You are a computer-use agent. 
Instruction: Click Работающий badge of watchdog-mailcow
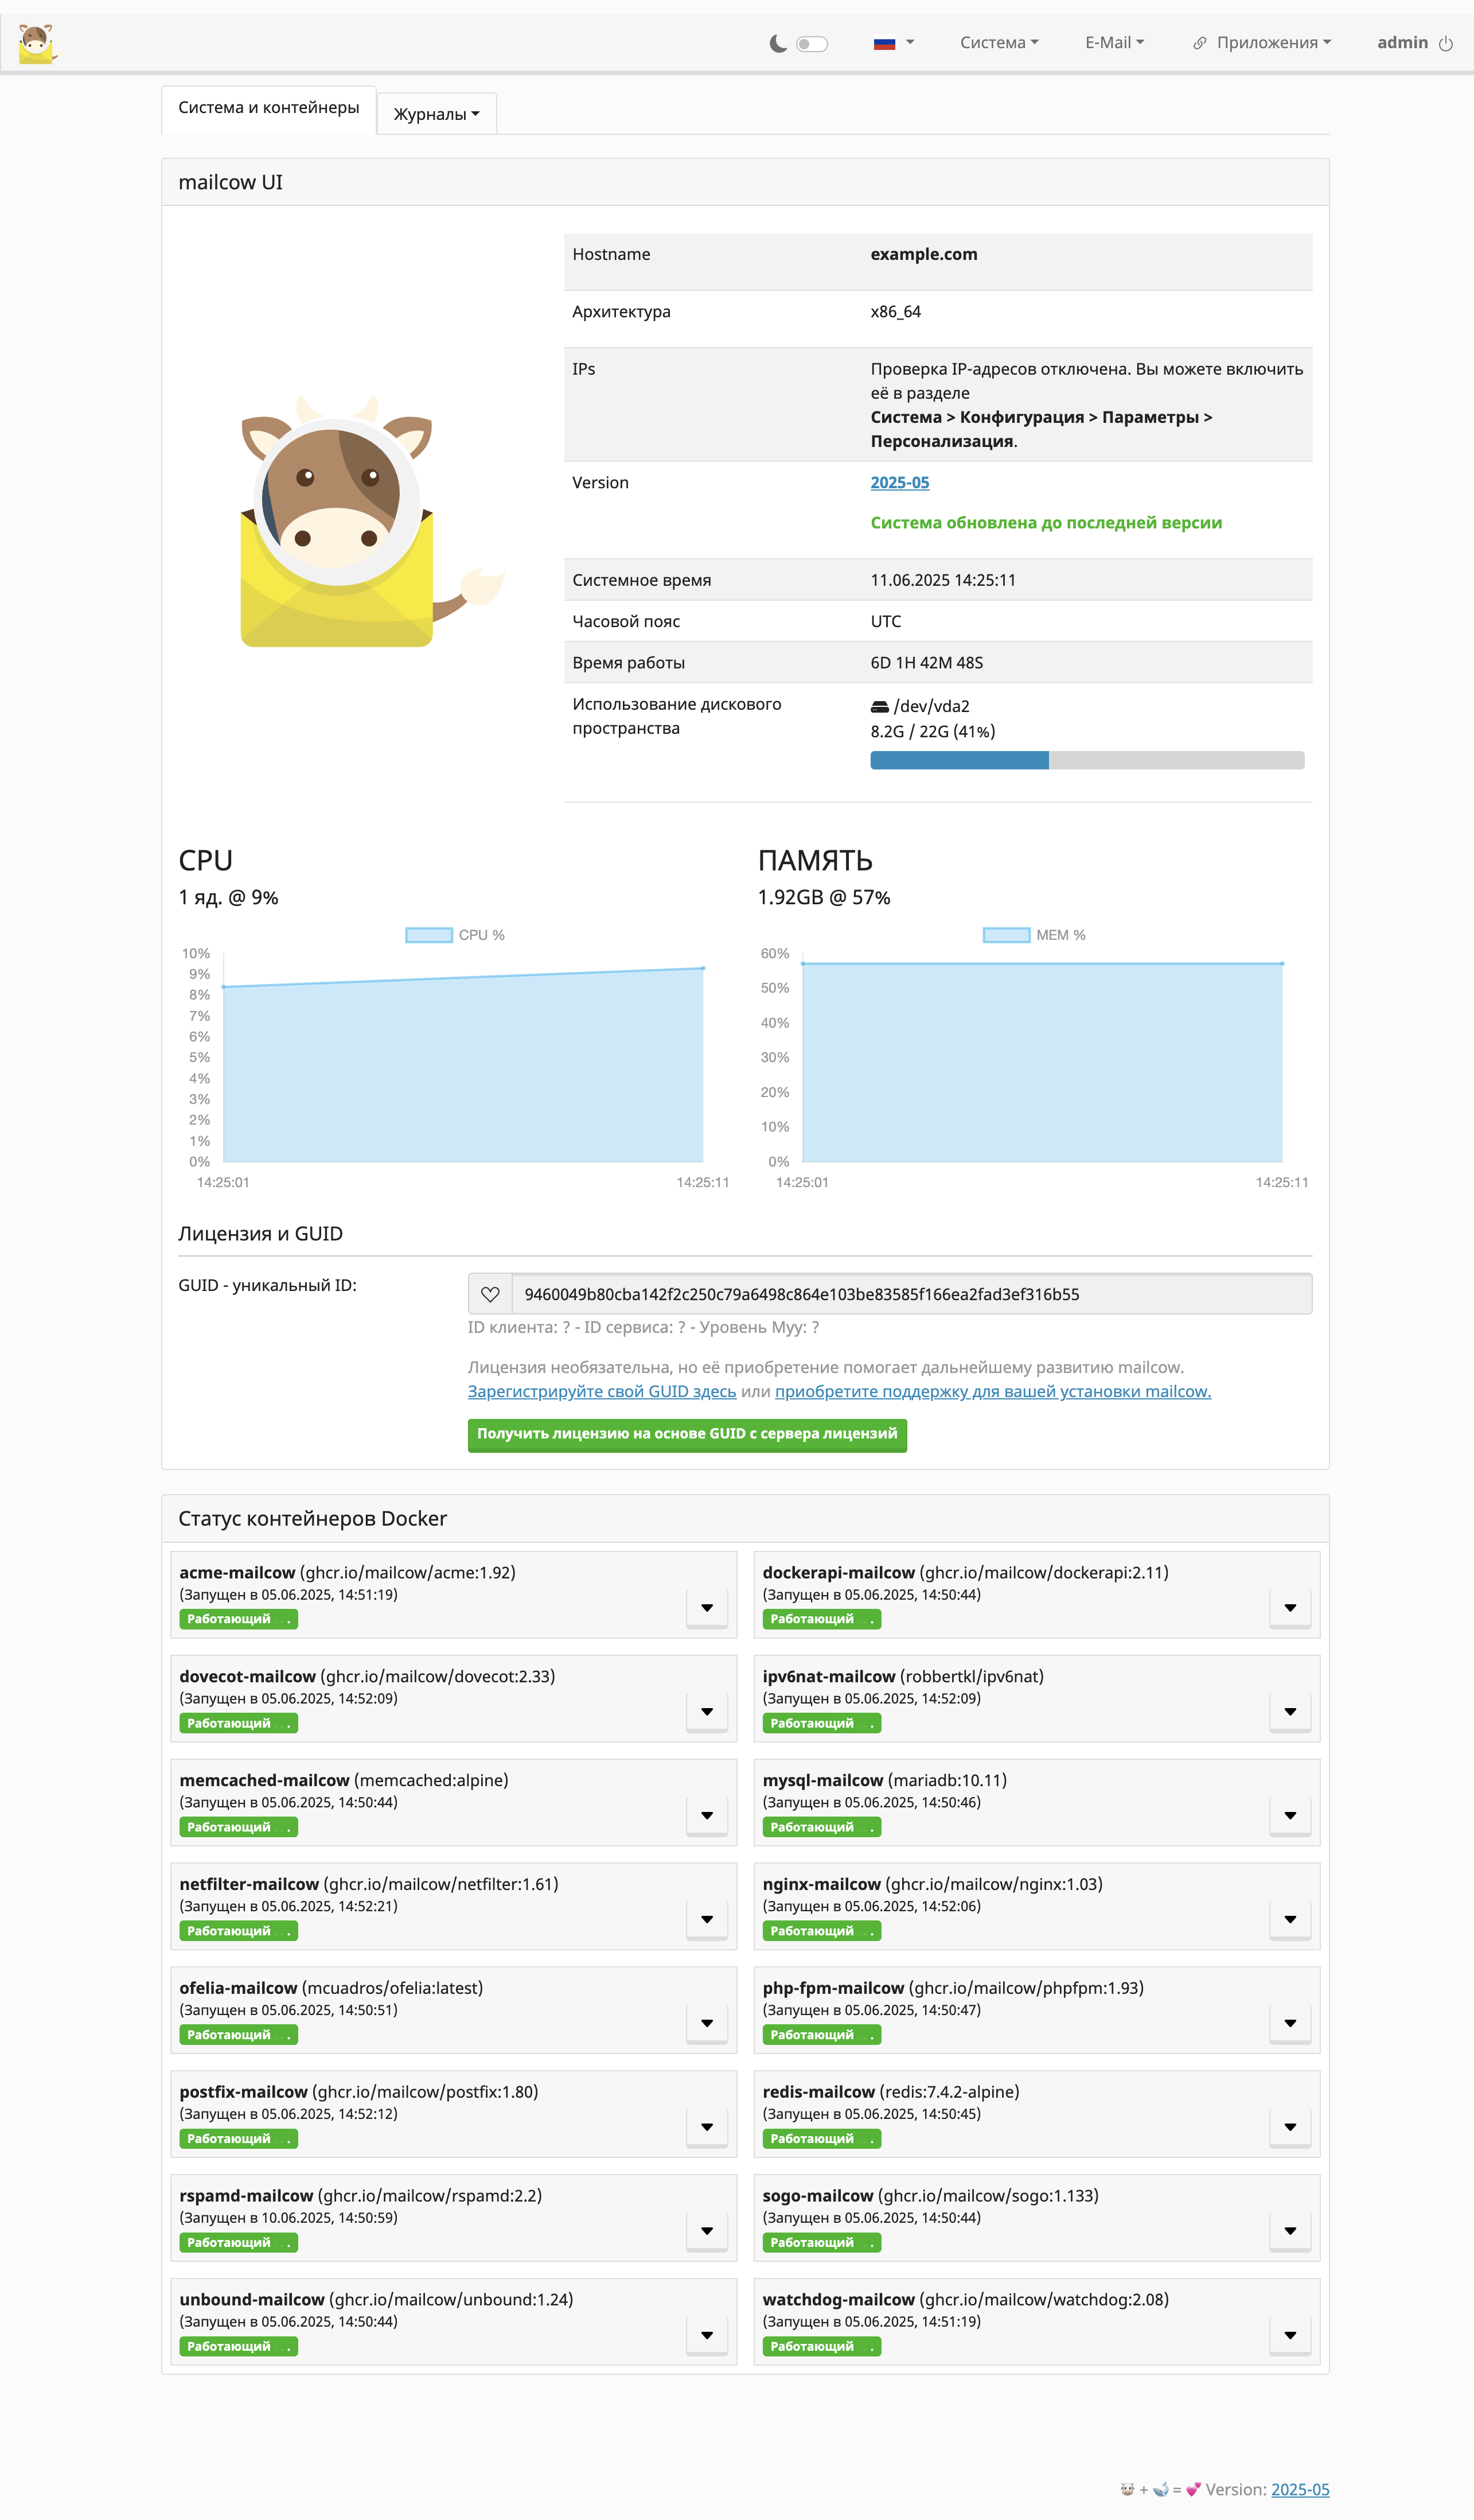click(821, 2348)
